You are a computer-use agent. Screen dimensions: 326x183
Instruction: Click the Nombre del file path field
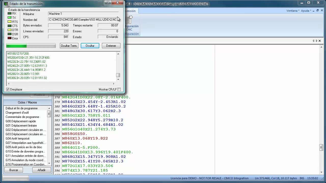[x=83, y=20]
